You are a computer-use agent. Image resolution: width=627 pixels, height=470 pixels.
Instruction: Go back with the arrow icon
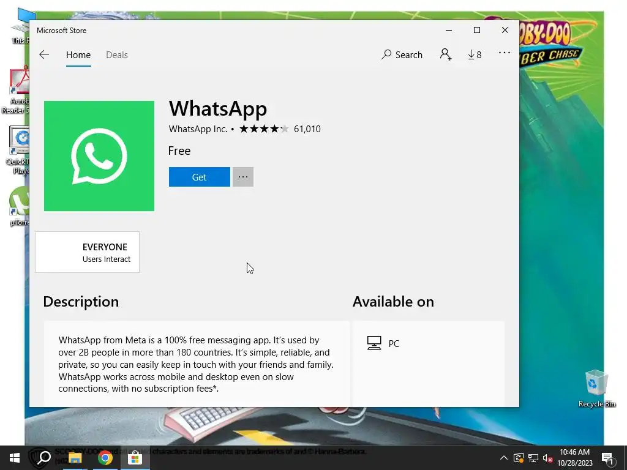44,54
